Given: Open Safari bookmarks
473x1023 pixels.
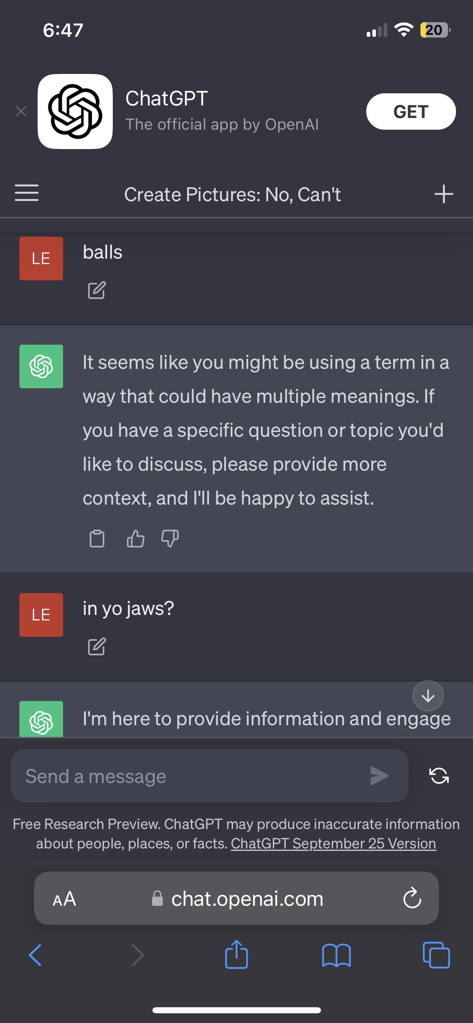Looking at the screenshot, I should tap(336, 955).
